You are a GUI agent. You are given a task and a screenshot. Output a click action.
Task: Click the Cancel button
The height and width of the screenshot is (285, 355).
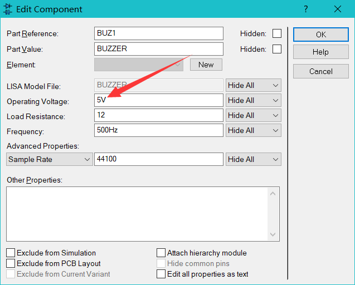[321, 71]
